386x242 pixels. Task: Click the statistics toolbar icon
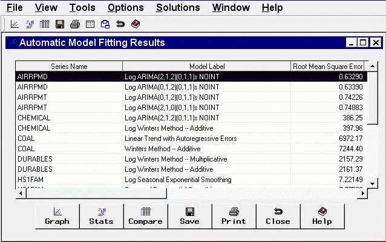coord(30,25)
